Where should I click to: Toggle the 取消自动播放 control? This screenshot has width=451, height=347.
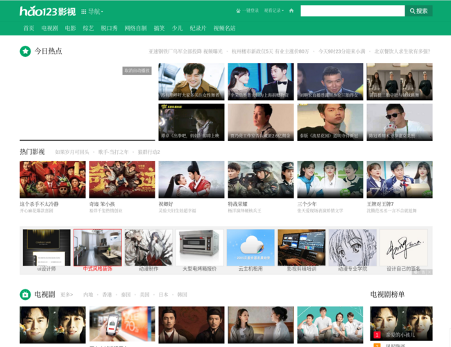point(137,71)
